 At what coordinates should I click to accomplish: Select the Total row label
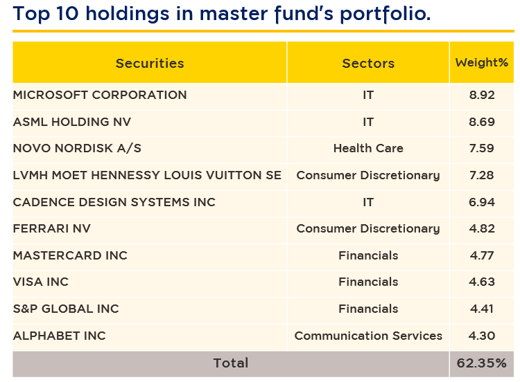click(x=231, y=363)
